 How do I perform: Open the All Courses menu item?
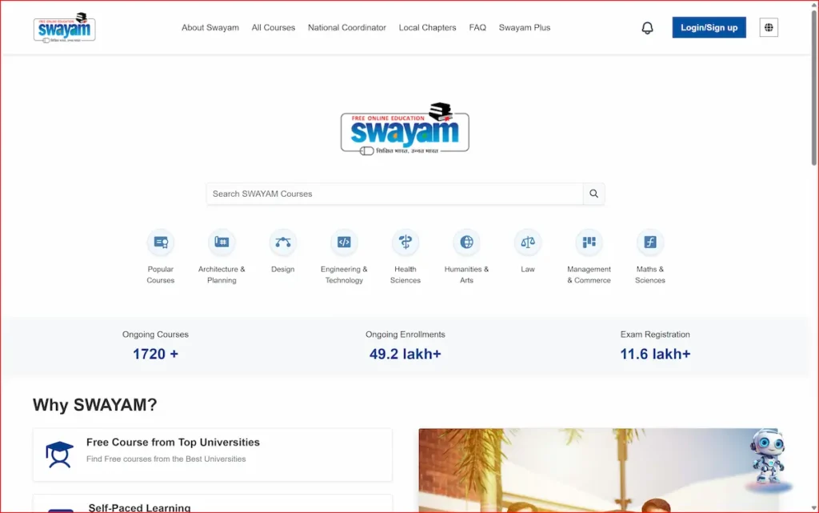(x=274, y=28)
